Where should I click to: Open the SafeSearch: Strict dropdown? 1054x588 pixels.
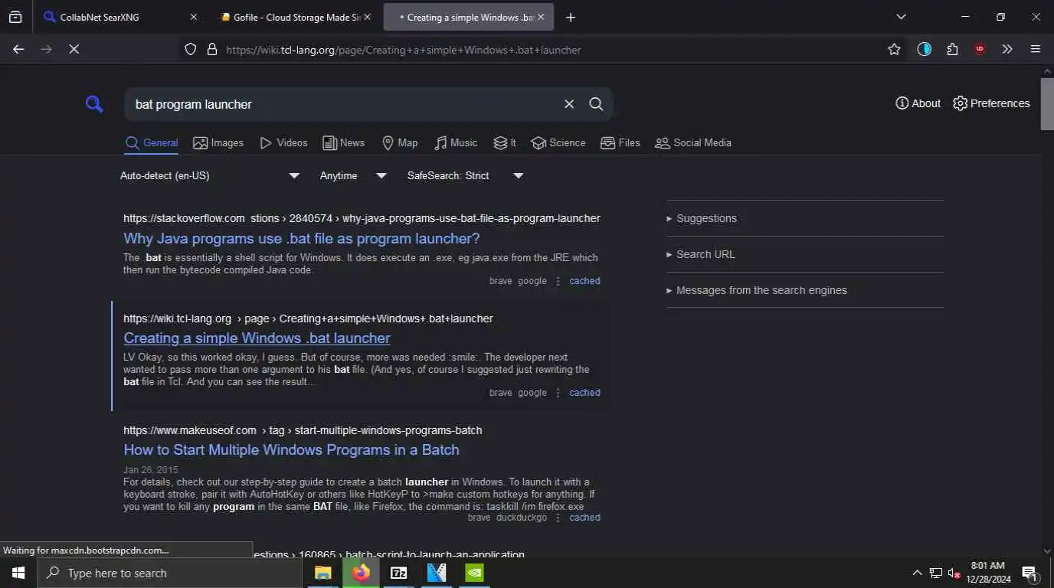[466, 175]
